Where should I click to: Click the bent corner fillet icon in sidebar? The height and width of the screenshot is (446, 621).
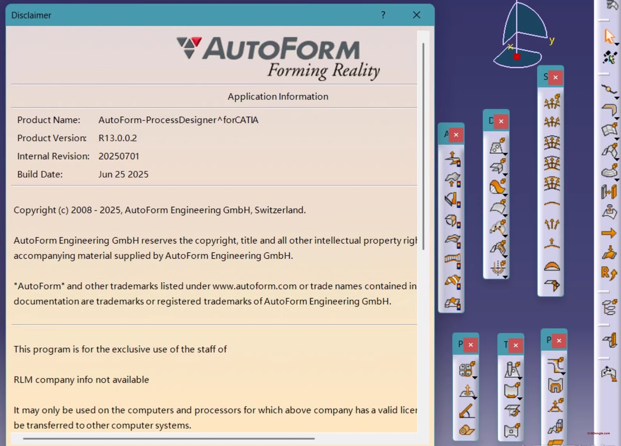[x=609, y=110]
